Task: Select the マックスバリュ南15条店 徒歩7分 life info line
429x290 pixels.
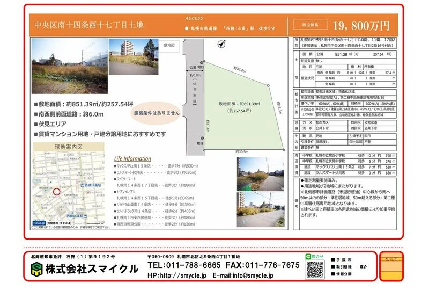Action: click(x=156, y=166)
